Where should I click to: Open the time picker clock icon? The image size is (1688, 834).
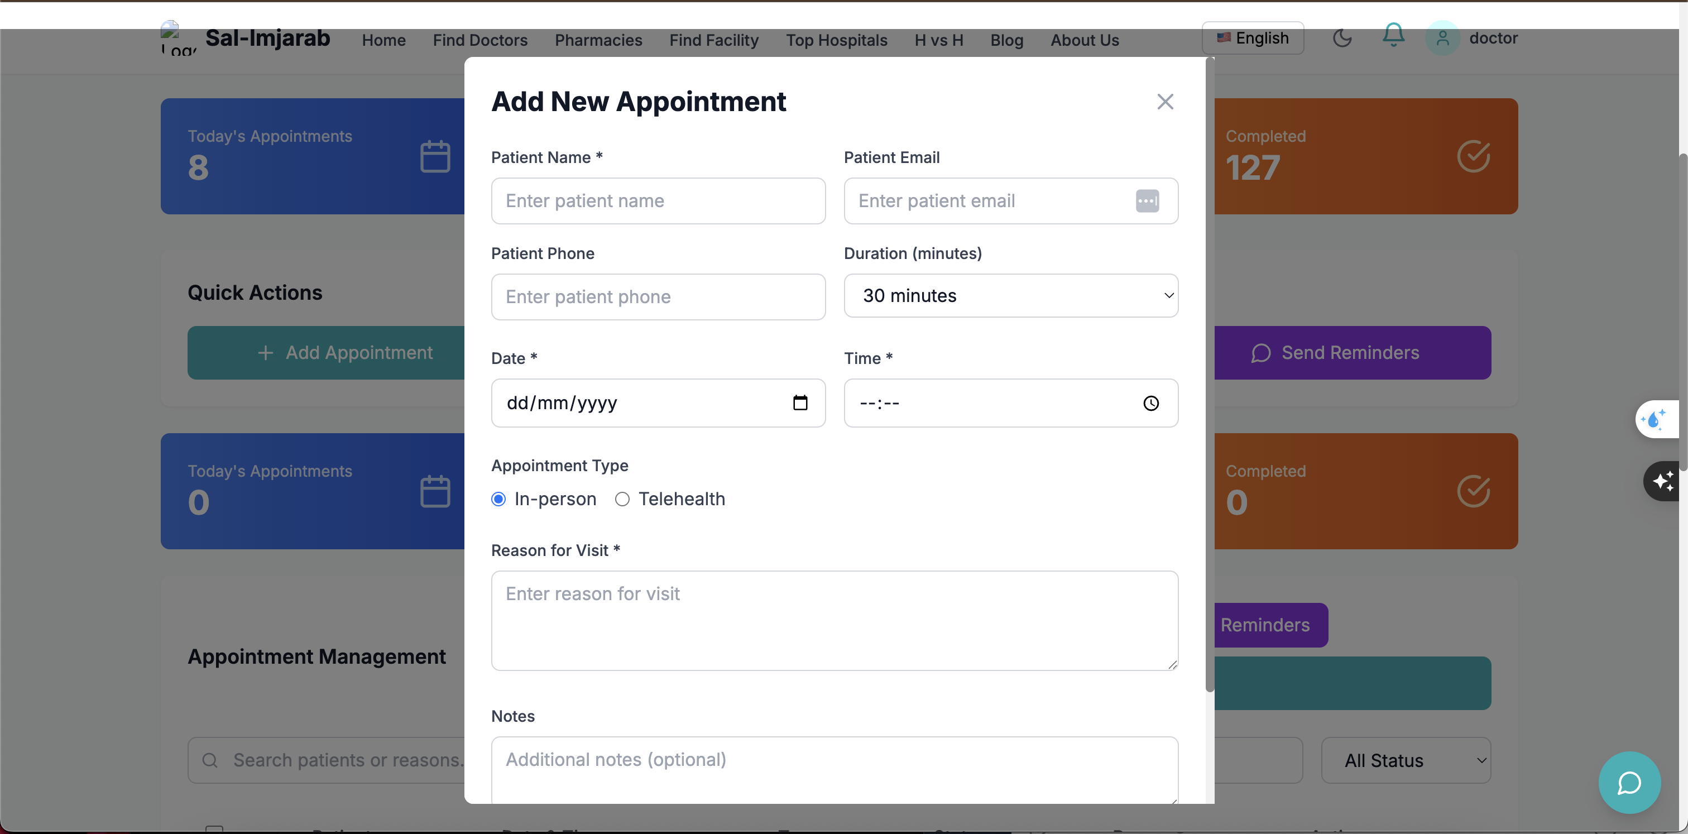click(x=1150, y=403)
